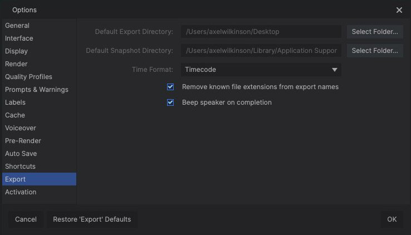Click the Default Snapshot Directory path field
Viewport: 411px width, 235px height.
(x=261, y=51)
